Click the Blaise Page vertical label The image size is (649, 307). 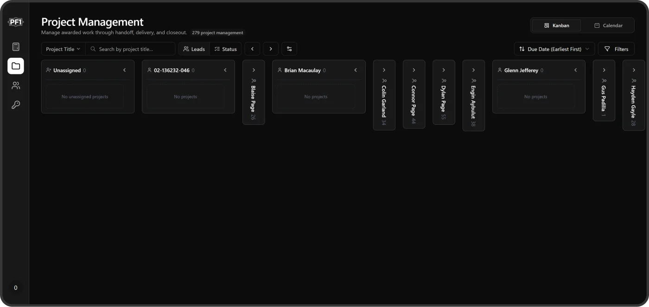click(254, 98)
